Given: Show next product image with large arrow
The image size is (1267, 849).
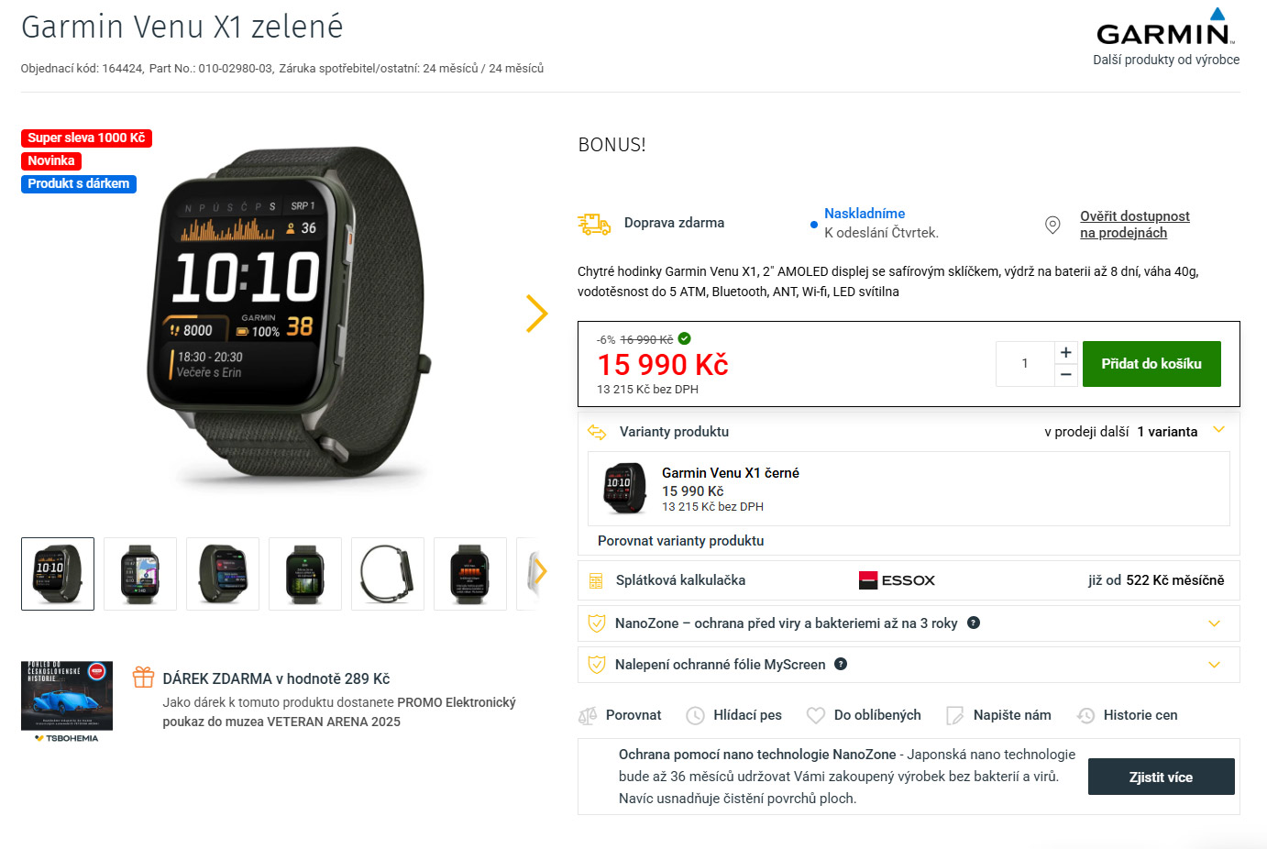Looking at the screenshot, I should 537,314.
